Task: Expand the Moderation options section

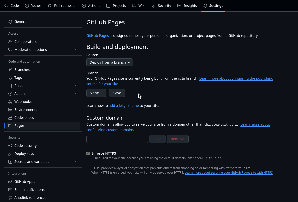Action: click(76, 49)
